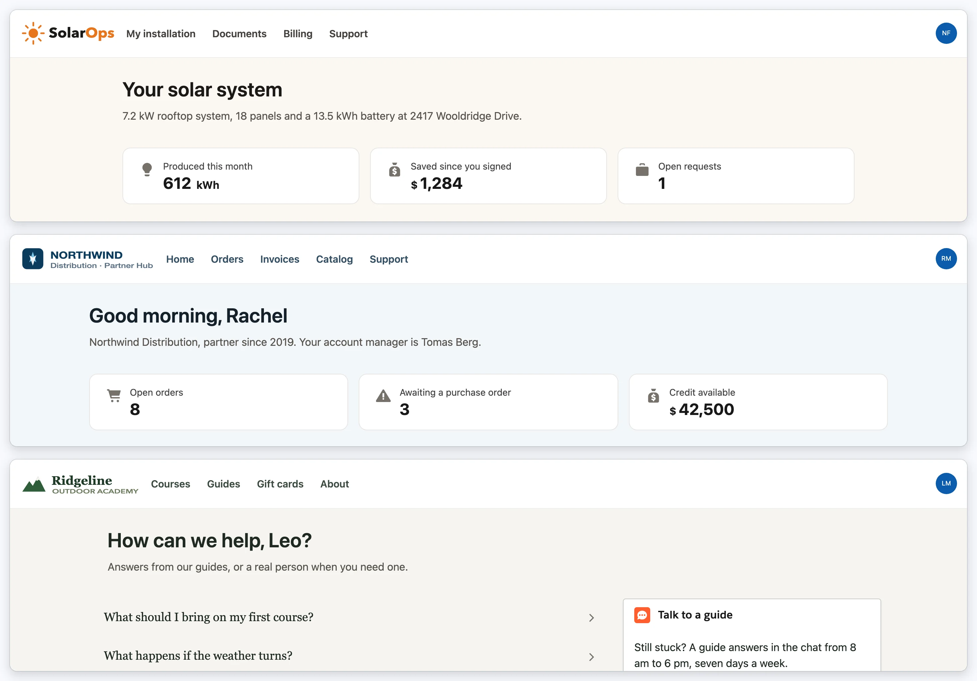The height and width of the screenshot is (681, 977).
Task: Open Support in the Northwind nav
Action: [388, 259]
